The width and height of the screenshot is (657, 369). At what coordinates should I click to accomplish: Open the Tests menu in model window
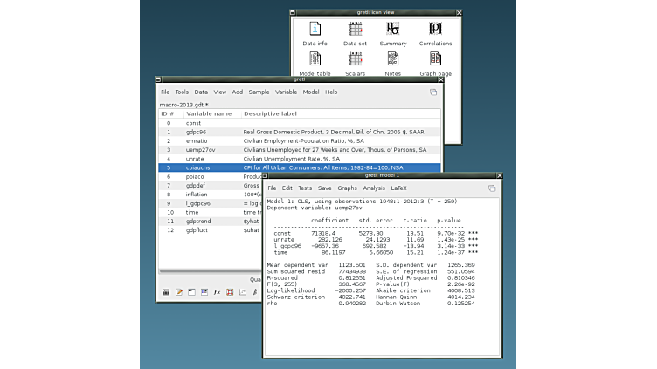point(305,188)
